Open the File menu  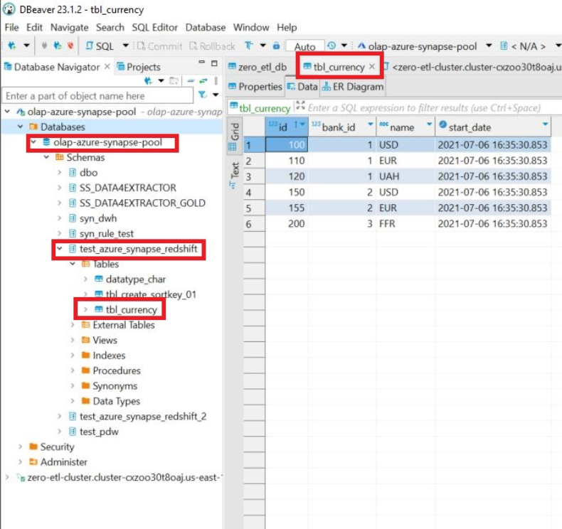(x=12, y=27)
